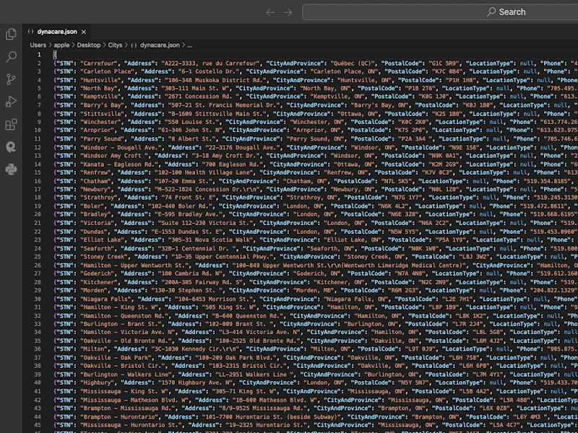Image resolution: width=578 pixels, height=433 pixels.
Task: Click dynacare.json in the breadcrumb
Action: click(x=160, y=45)
